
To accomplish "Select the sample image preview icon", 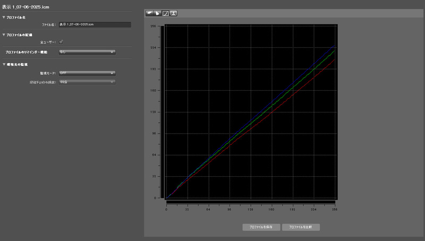I will (174, 13).
